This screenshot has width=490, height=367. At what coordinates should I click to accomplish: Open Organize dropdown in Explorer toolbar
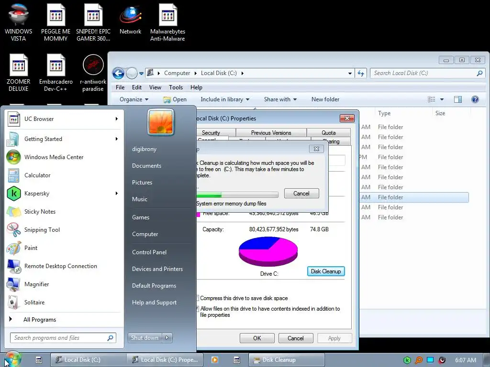pos(134,99)
